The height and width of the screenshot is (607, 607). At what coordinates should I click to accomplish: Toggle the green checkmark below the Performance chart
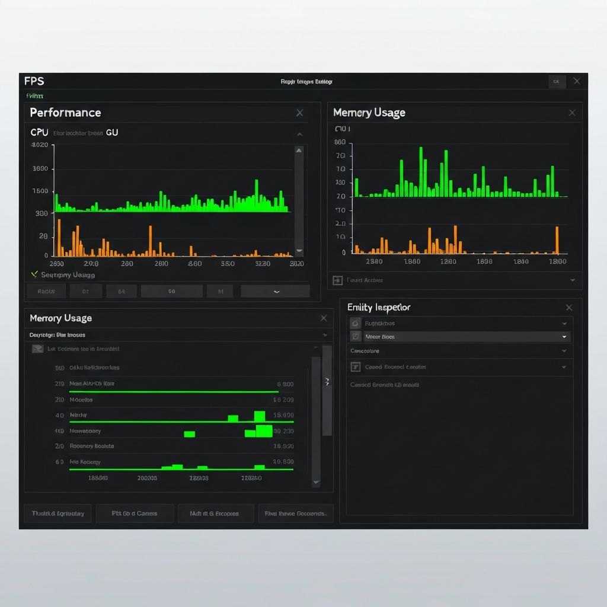coord(34,274)
